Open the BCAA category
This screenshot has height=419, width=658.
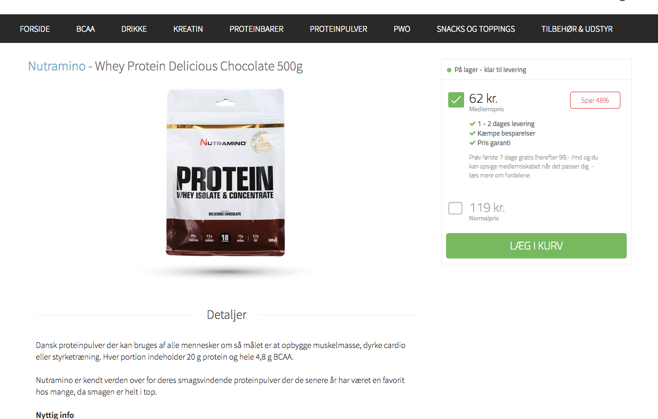pos(85,29)
